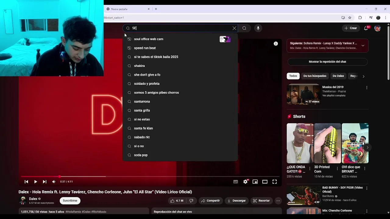390x219 pixels.
Task: Open options for OVI dice que short
Action: [x=365, y=169]
